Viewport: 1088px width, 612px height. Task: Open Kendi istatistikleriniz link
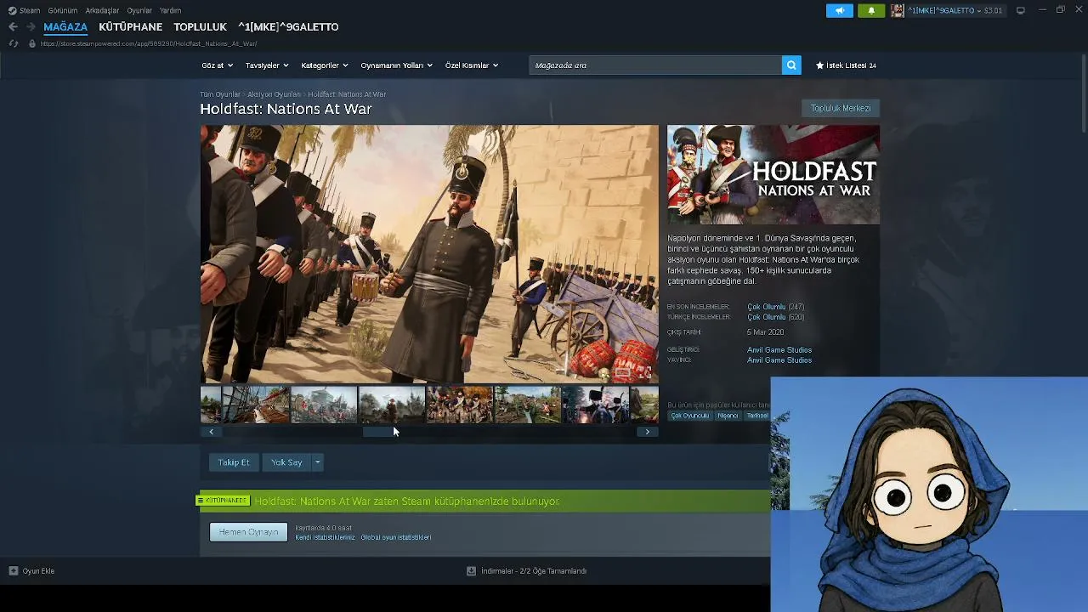tap(325, 537)
